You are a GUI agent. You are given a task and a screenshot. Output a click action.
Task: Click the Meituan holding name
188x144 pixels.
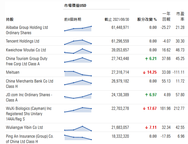(13, 72)
